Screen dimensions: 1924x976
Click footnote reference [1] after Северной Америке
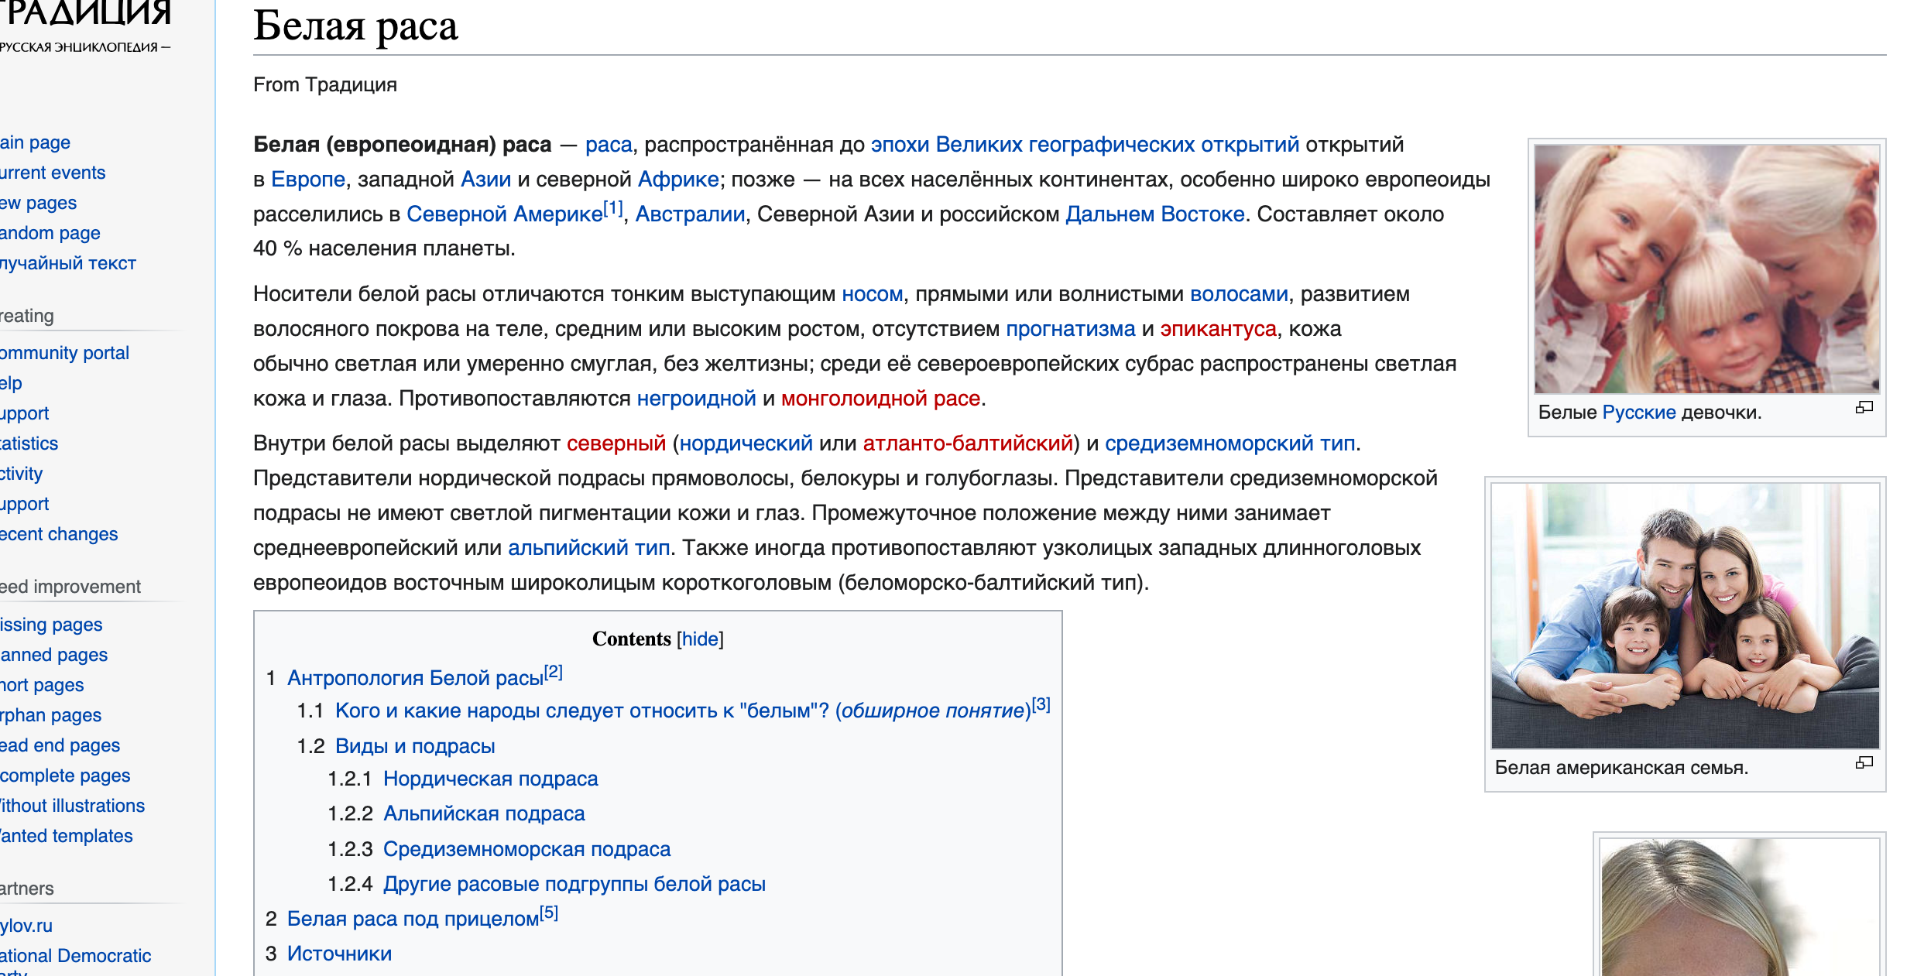point(613,209)
